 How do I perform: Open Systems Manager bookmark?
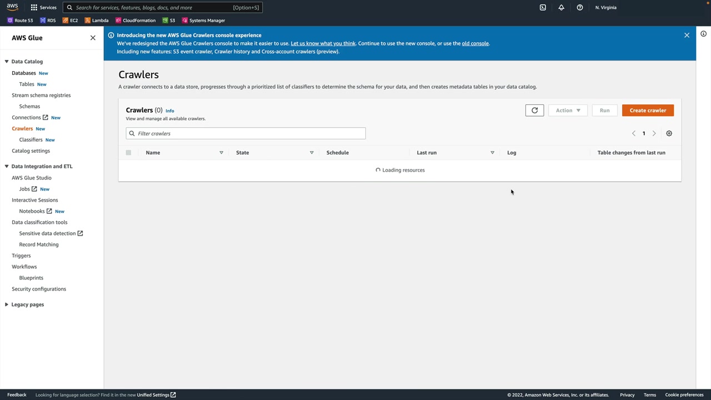(203, 21)
